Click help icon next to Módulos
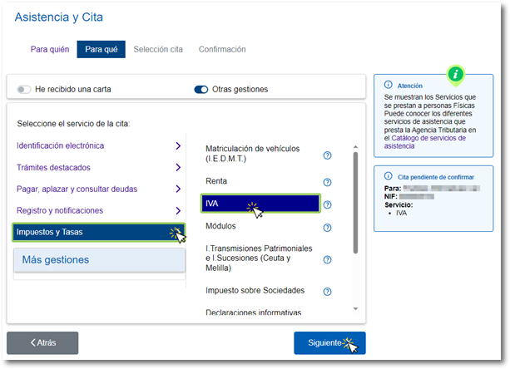This screenshot has height=369, width=510. 327,227
